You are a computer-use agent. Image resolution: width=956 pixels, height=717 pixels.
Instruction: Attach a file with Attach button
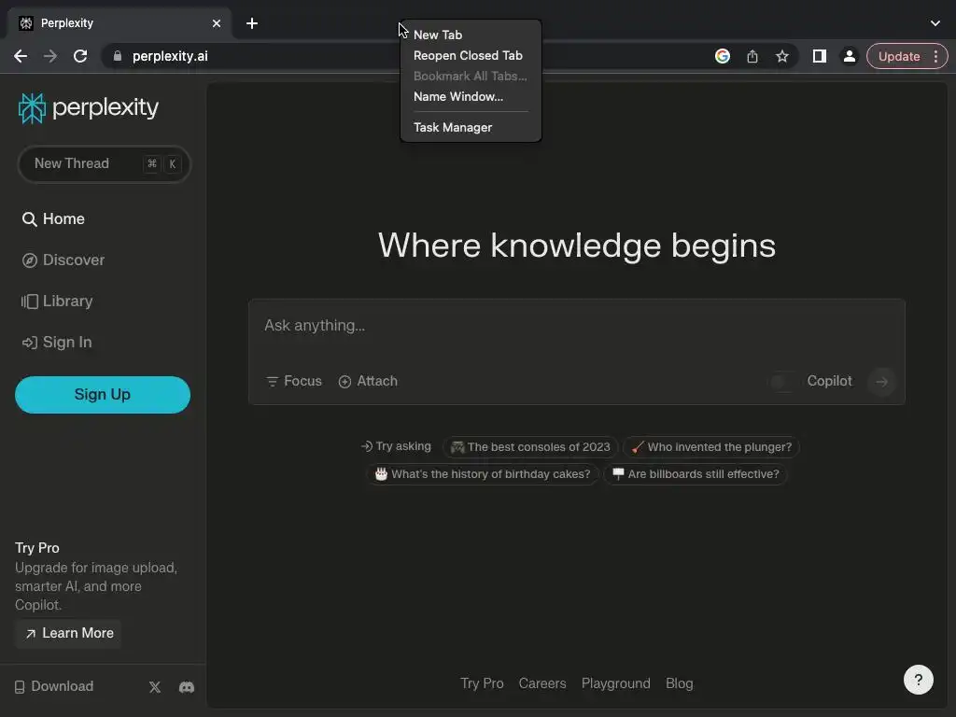pyautogui.click(x=368, y=381)
